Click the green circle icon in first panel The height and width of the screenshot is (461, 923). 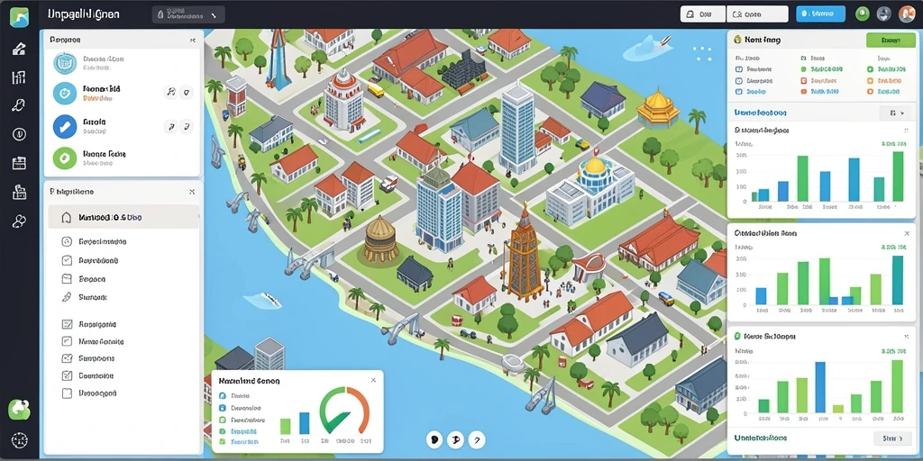[x=65, y=158]
